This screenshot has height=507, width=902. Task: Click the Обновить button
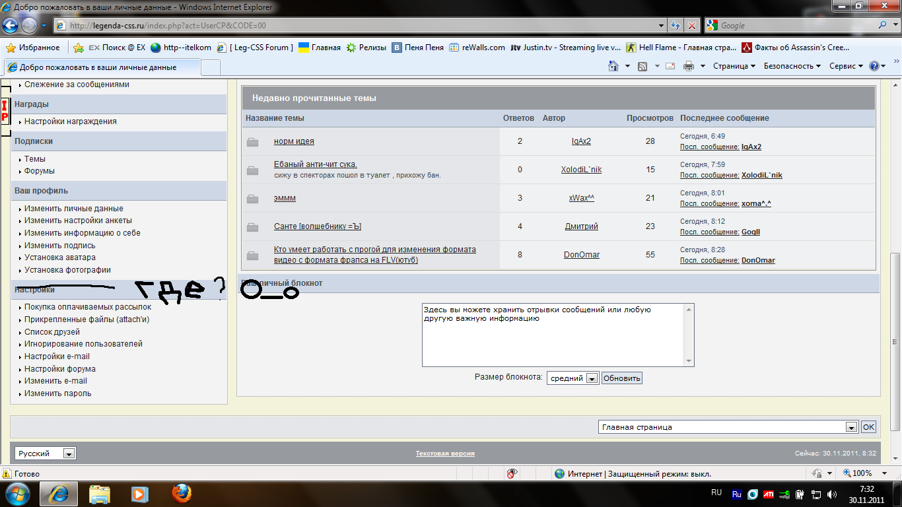pyautogui.click(x=621, y=378)
